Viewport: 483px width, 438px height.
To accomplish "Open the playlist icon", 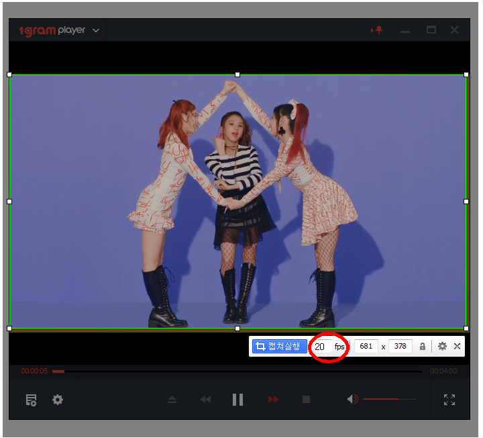I will coord(31,400).
